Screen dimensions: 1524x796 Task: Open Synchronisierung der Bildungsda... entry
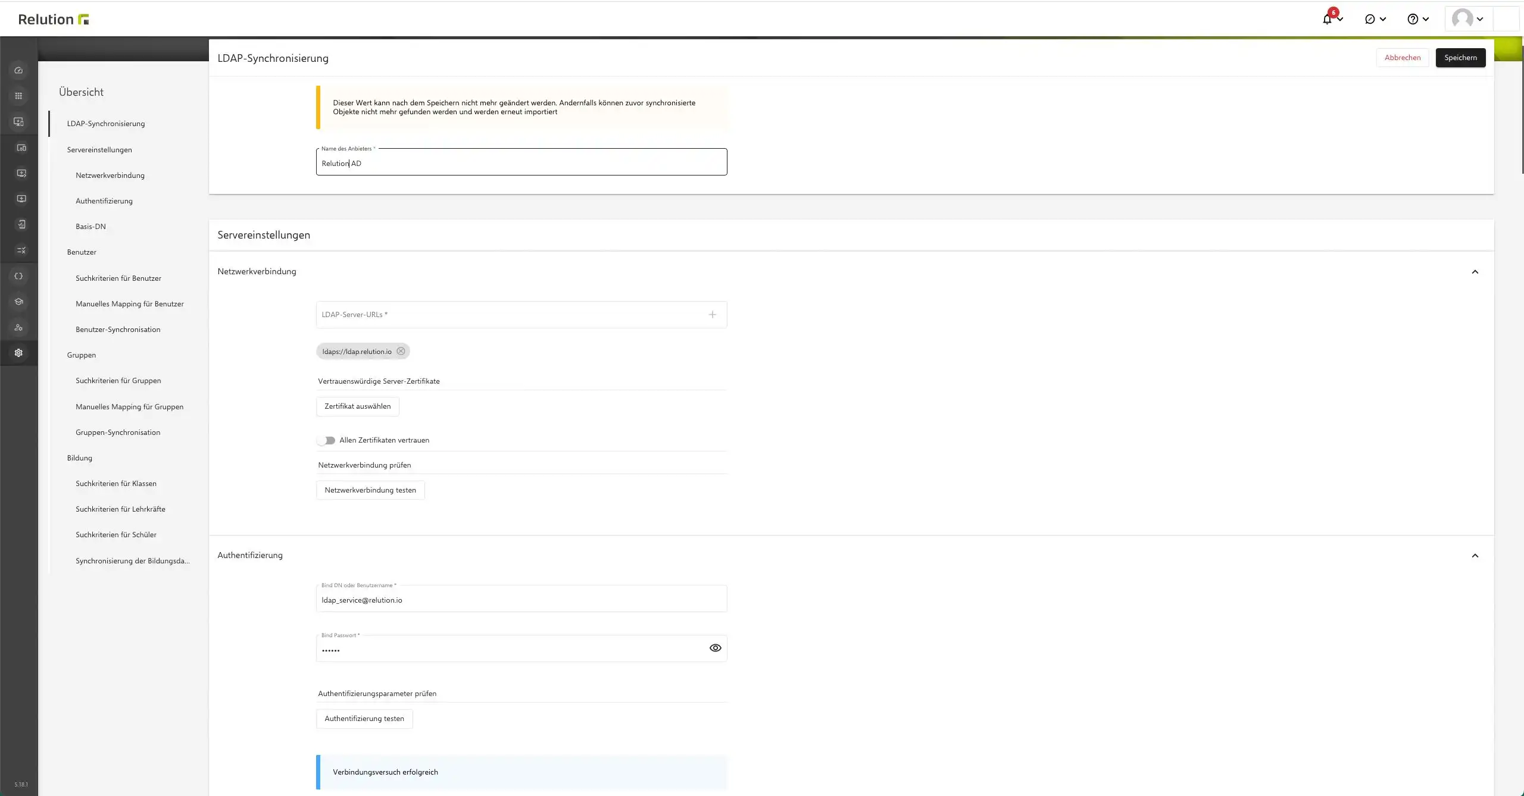click(133, 561)
